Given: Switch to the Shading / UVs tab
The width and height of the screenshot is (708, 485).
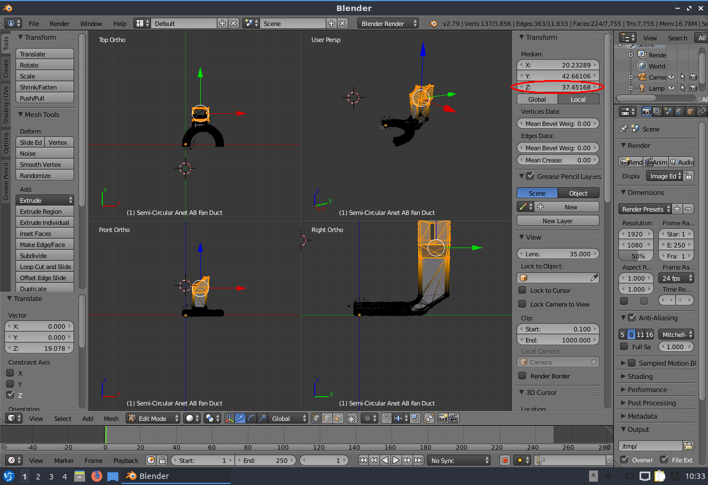Looking at the screenshot, I should pos(6,105).
